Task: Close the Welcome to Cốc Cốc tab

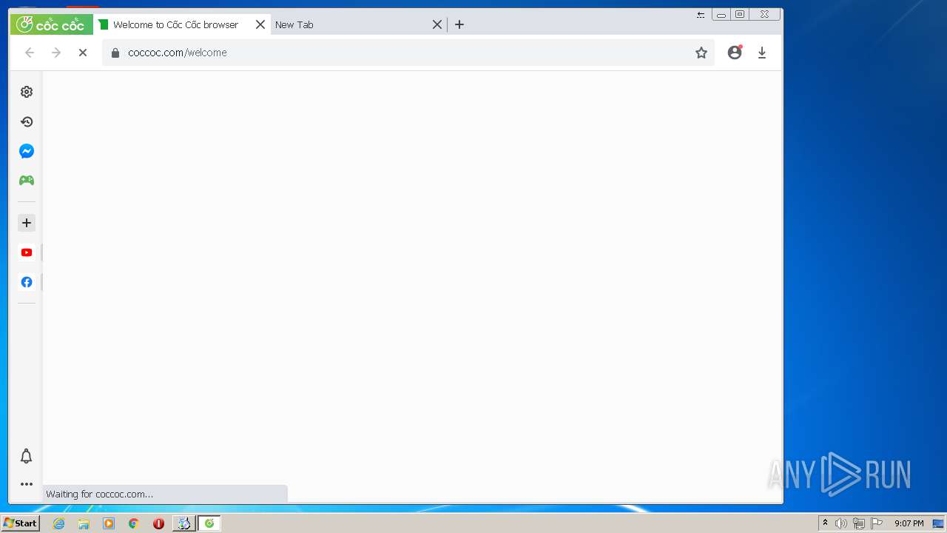Action: click(x=260, y=24)
